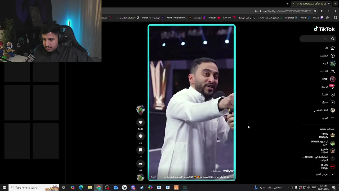Open comments on the TikTok video

tap(140, 136)
